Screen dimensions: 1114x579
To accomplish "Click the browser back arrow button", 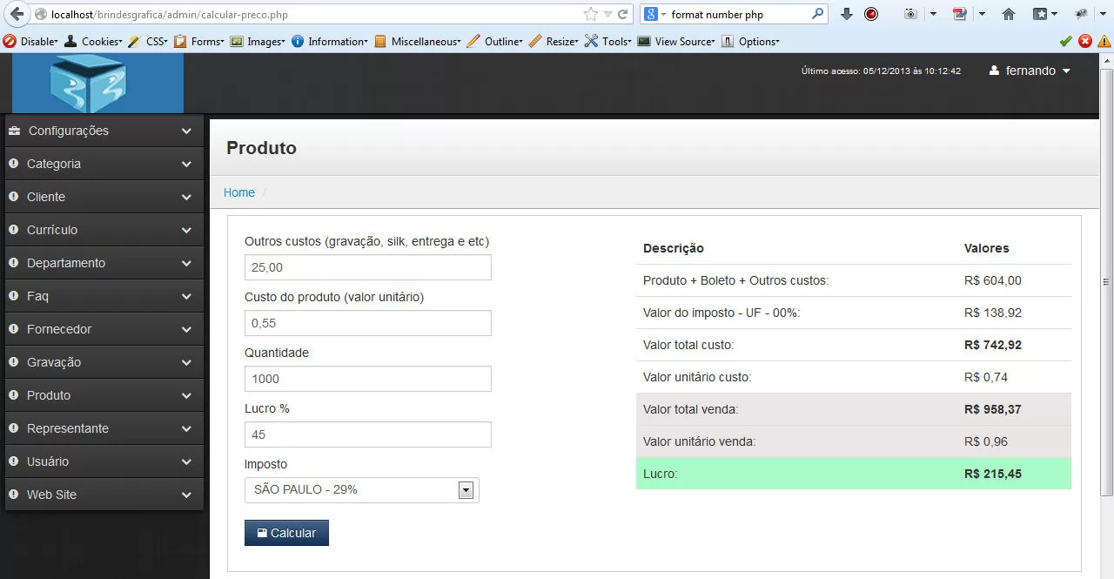I will pos(17,14).
